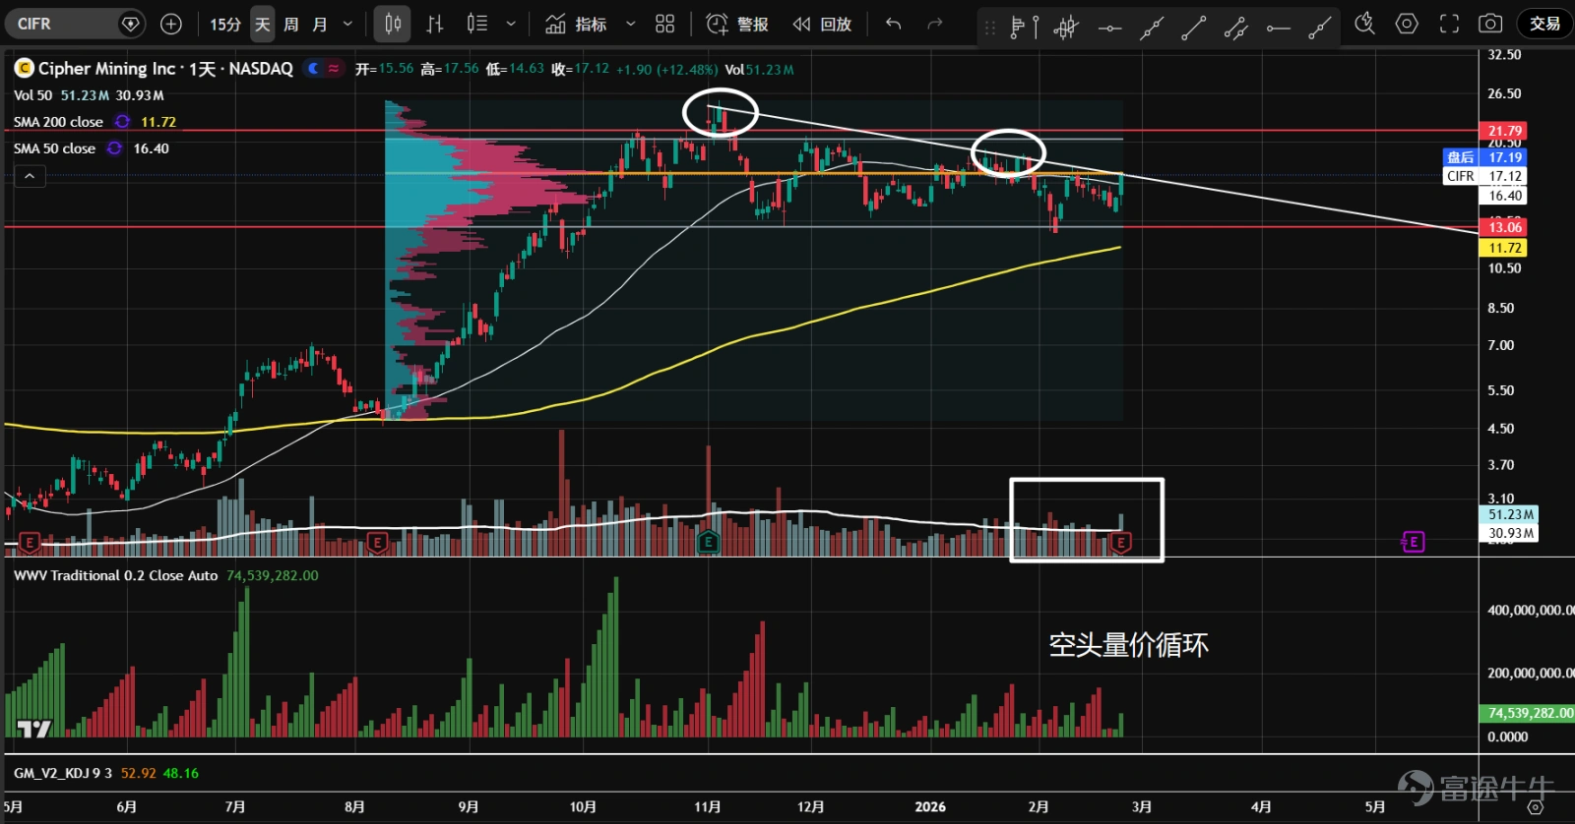Click the diamond icon in the symbol box
Viewport: 1575px width, 824px height.
tap(130, 24)
